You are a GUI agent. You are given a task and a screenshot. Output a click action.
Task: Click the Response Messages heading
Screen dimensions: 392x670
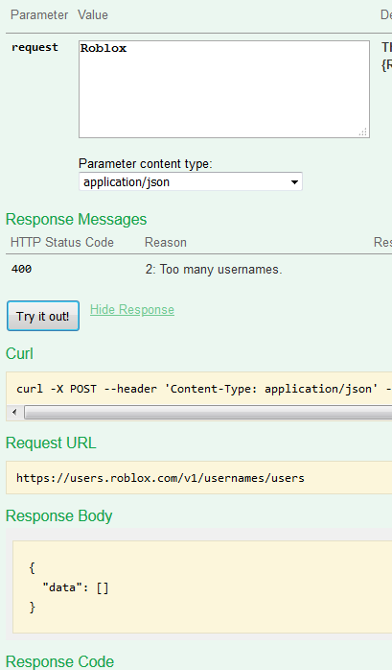(76, 219)
